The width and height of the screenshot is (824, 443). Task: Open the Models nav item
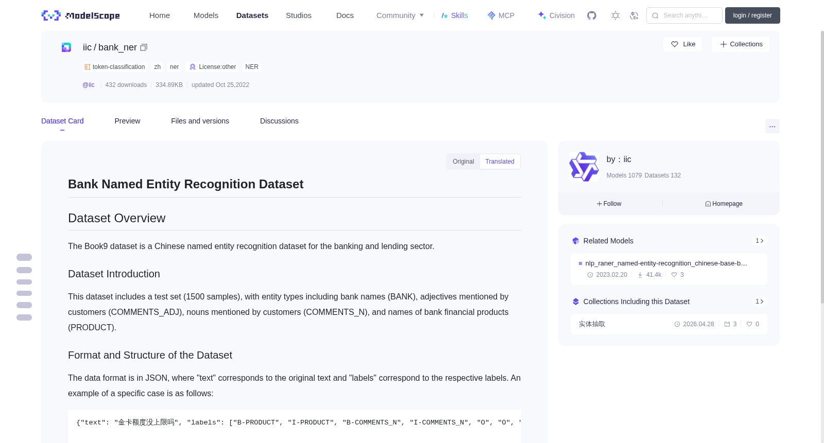click(206, 15)
